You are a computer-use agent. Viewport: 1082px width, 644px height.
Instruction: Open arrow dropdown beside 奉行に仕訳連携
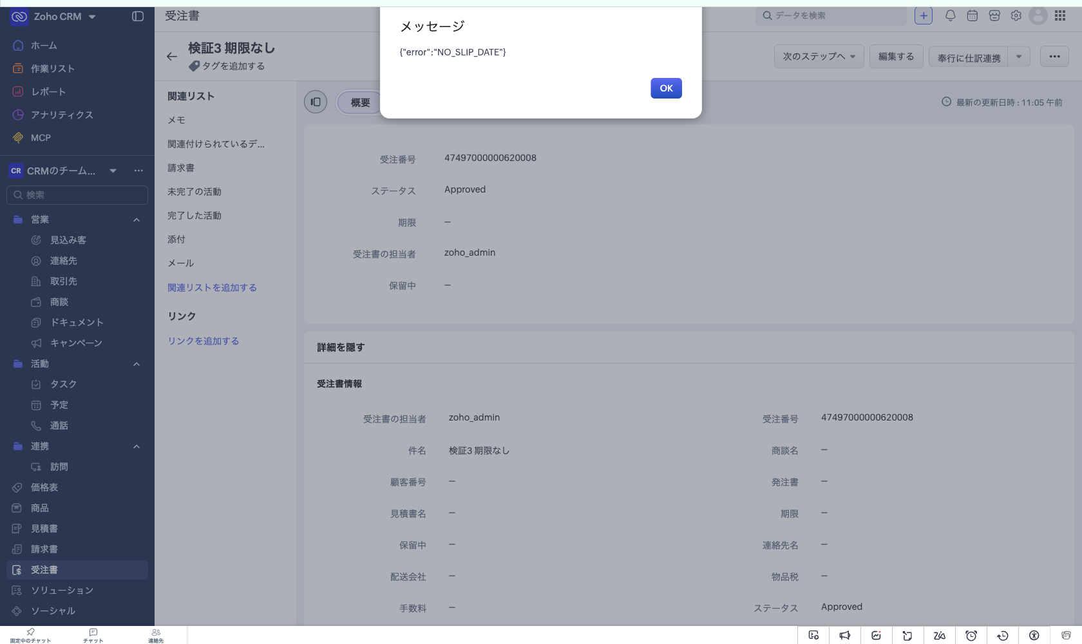[x=1019, y=57]
